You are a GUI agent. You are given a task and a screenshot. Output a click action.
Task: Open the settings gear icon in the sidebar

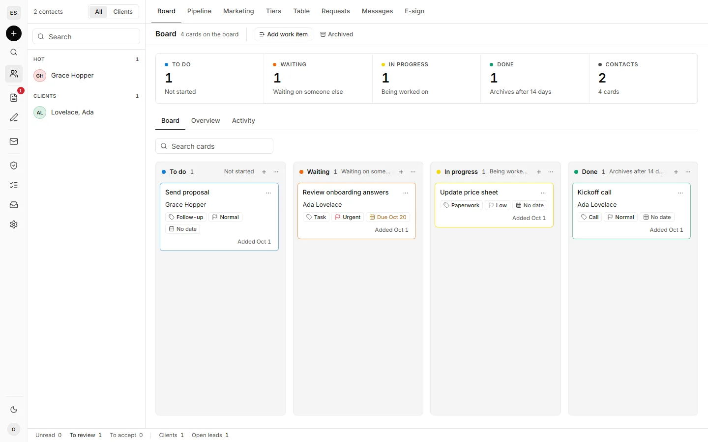coord(14,224)
